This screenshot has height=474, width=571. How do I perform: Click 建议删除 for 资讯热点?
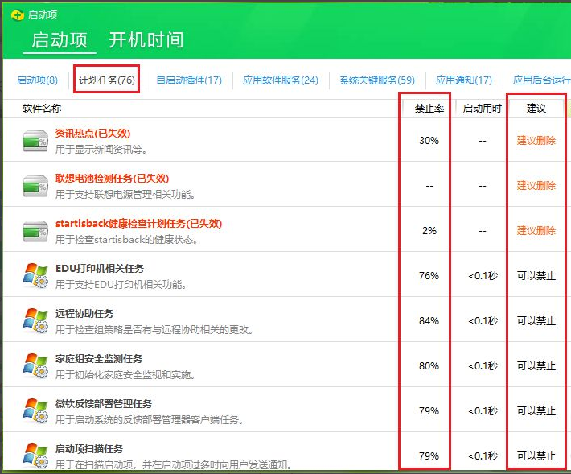[x=536, y=141]
